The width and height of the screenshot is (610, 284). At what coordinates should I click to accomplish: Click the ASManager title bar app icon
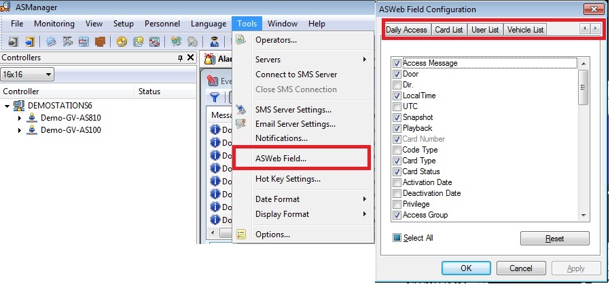[x=5, y=7]
